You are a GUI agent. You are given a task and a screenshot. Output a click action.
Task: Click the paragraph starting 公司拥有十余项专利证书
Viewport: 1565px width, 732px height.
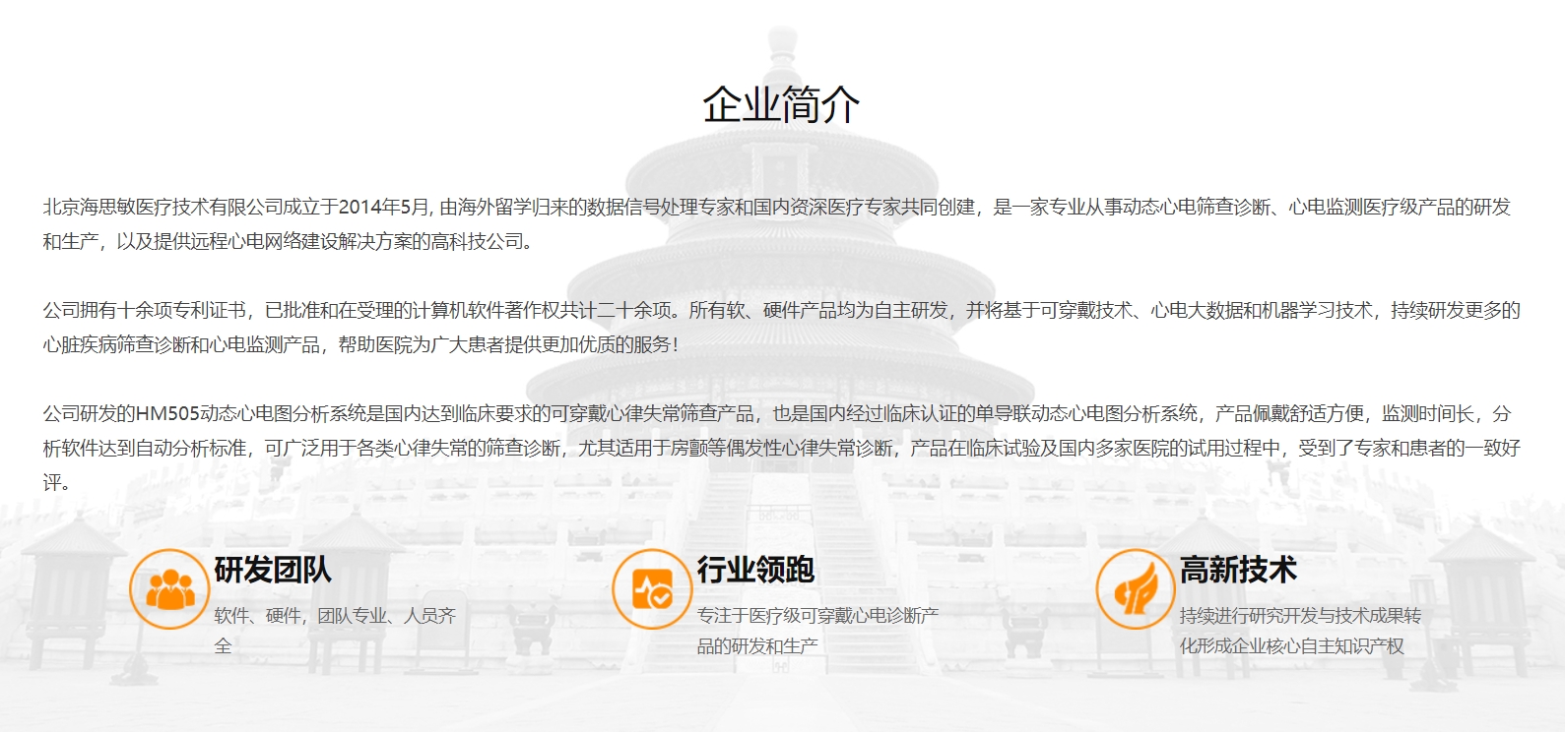tap(782, 328)
